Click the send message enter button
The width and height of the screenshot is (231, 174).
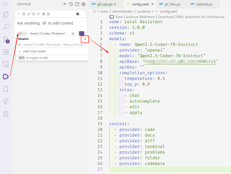82,34
